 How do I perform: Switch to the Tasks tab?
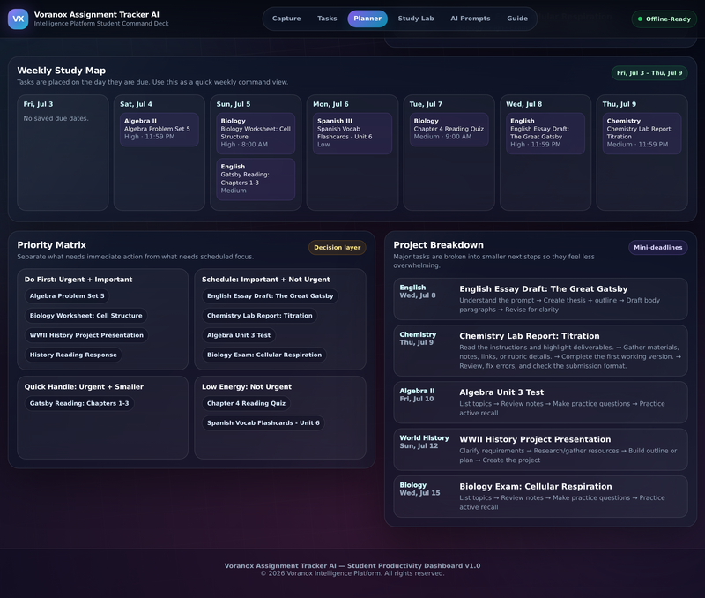327,19
